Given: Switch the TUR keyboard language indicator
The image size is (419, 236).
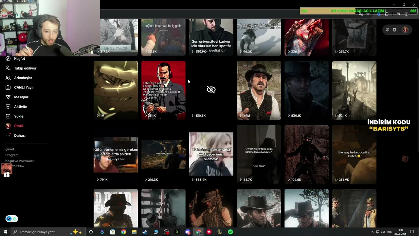Looking at the screenshot, I should pyautogui.click(x=389, y=232).
